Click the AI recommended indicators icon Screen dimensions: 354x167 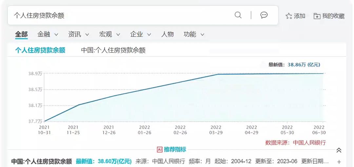click(x=160, y=149)
